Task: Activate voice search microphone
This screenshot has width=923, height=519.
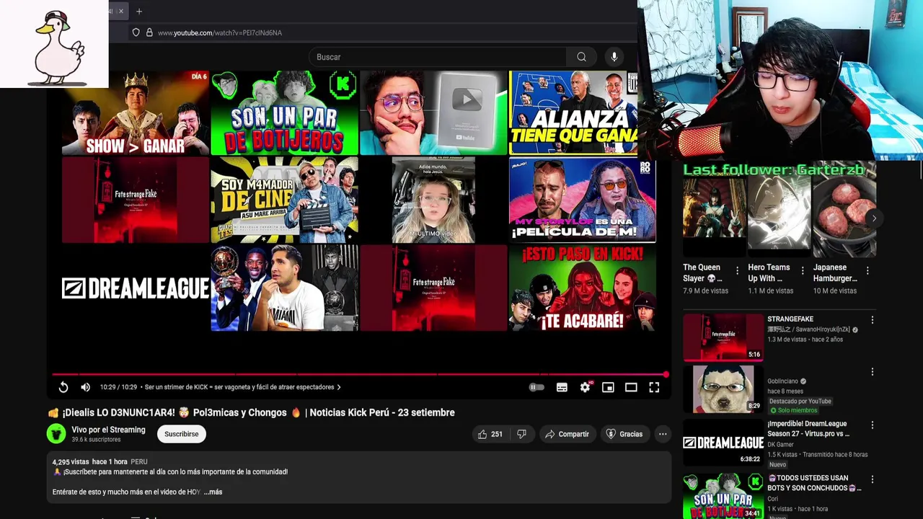Action: coord(614,57)
